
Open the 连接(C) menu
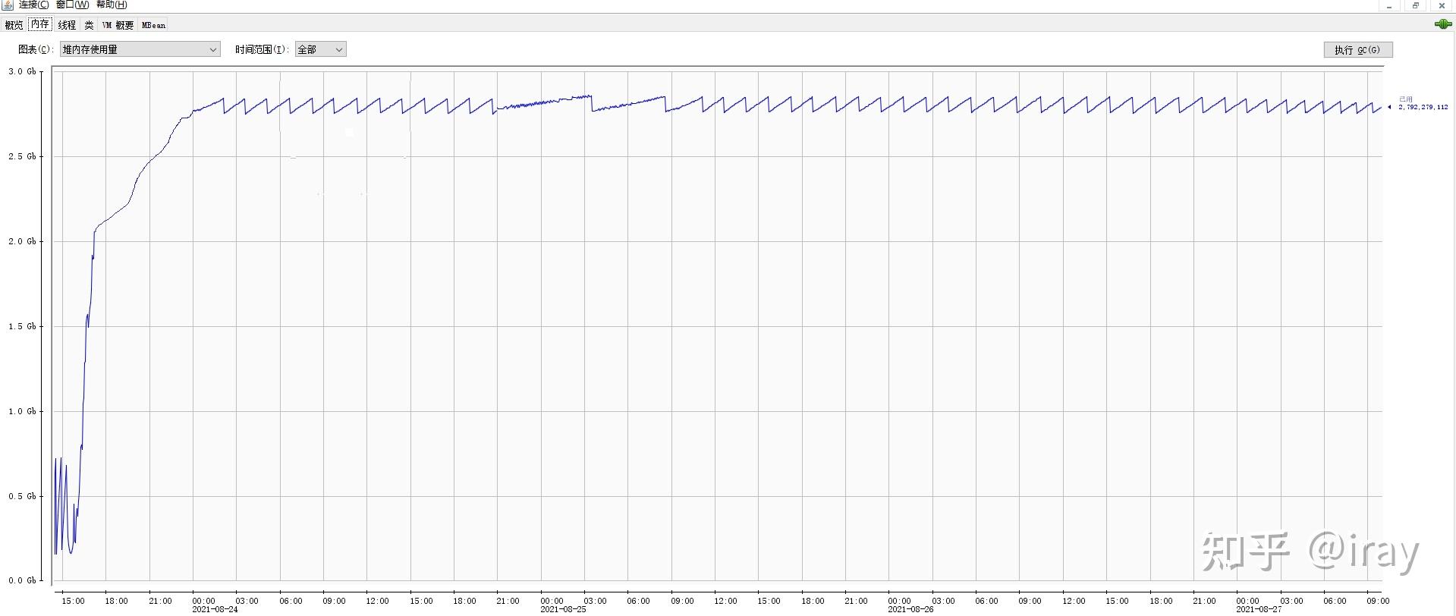click(34, 5)
